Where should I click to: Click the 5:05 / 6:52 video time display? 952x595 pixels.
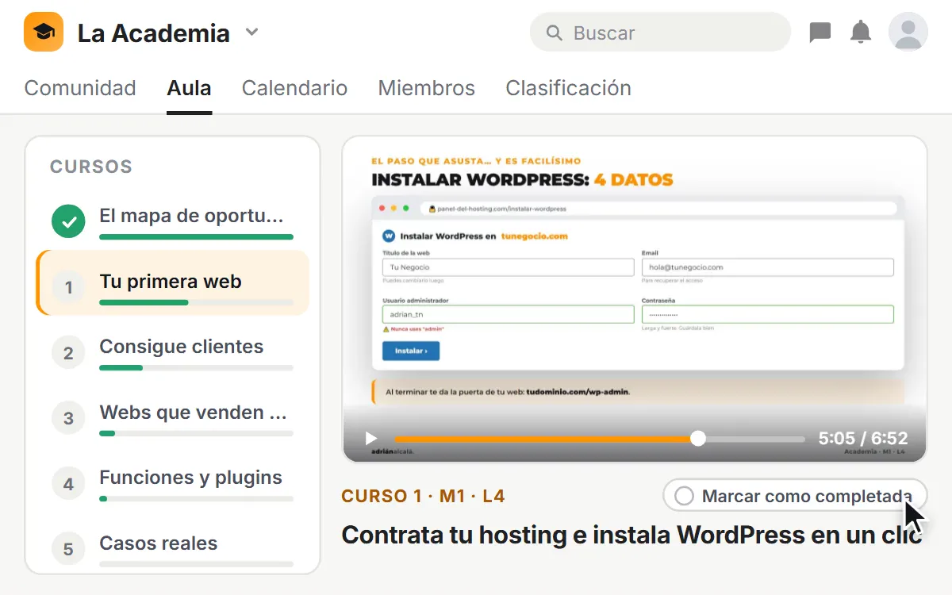(863, 438)
